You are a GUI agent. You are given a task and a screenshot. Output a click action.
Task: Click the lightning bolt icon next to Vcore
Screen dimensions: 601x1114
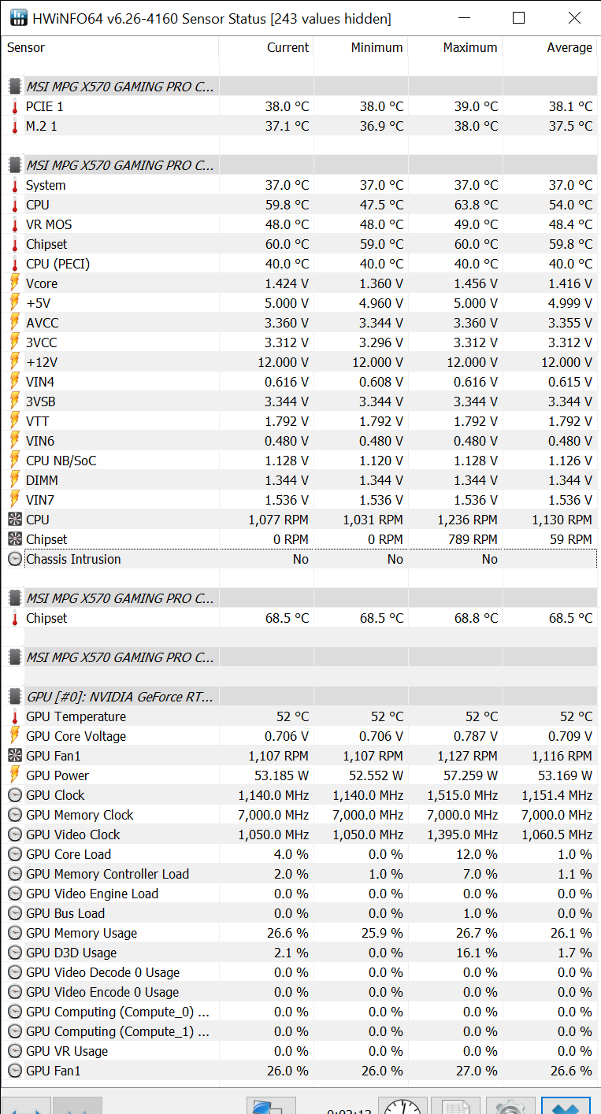coord(14,283)
